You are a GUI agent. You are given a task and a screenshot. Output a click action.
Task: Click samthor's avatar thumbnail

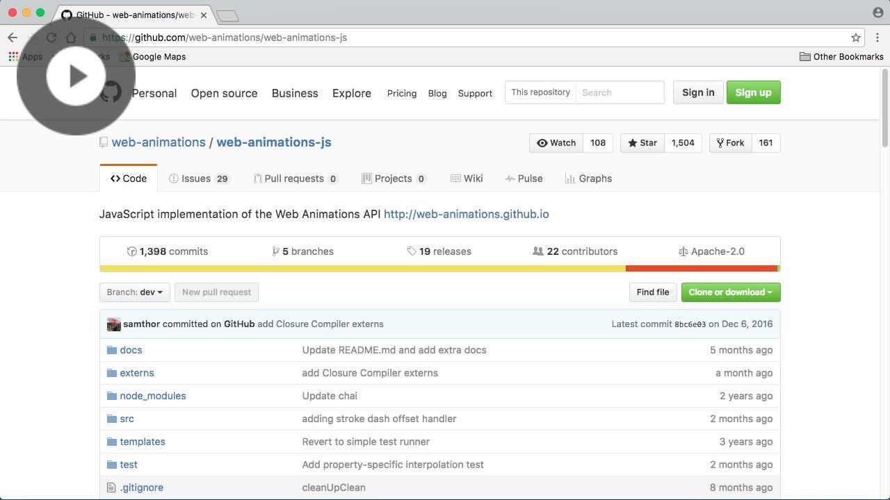114,324
